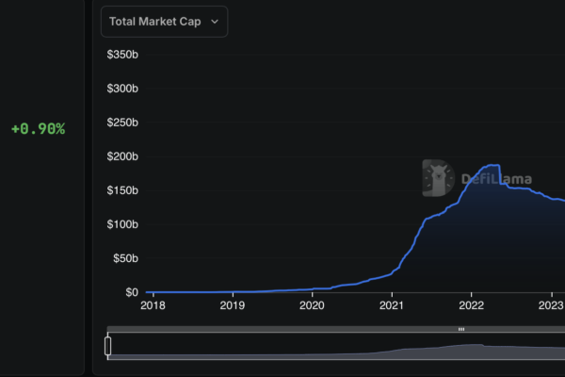Click the top bar of the time range selector
565x377 pixels.
coord(282,329)
